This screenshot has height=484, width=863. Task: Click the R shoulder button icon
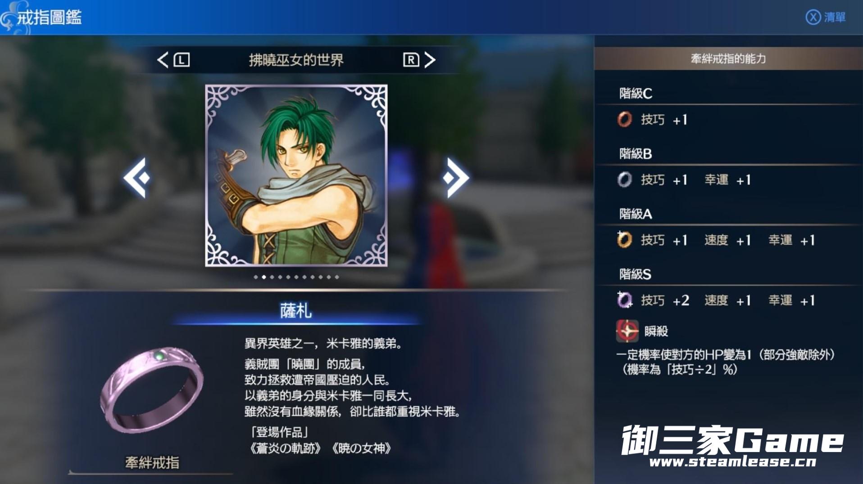pyautogui.click(x=411, y=60)
